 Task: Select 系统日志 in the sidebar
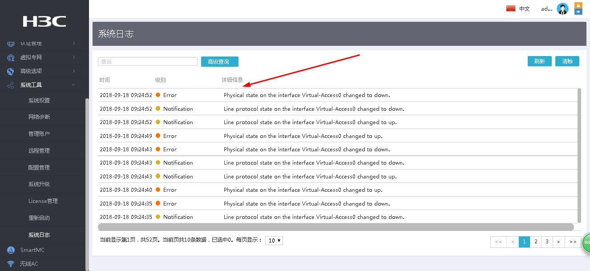[x=39, y=235]
